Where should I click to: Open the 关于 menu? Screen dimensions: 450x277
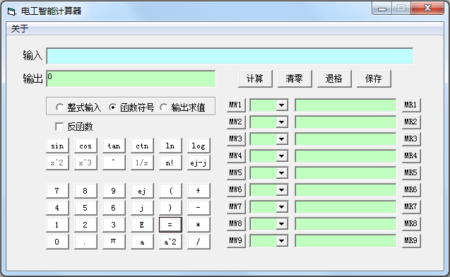(x=20, y=29)
